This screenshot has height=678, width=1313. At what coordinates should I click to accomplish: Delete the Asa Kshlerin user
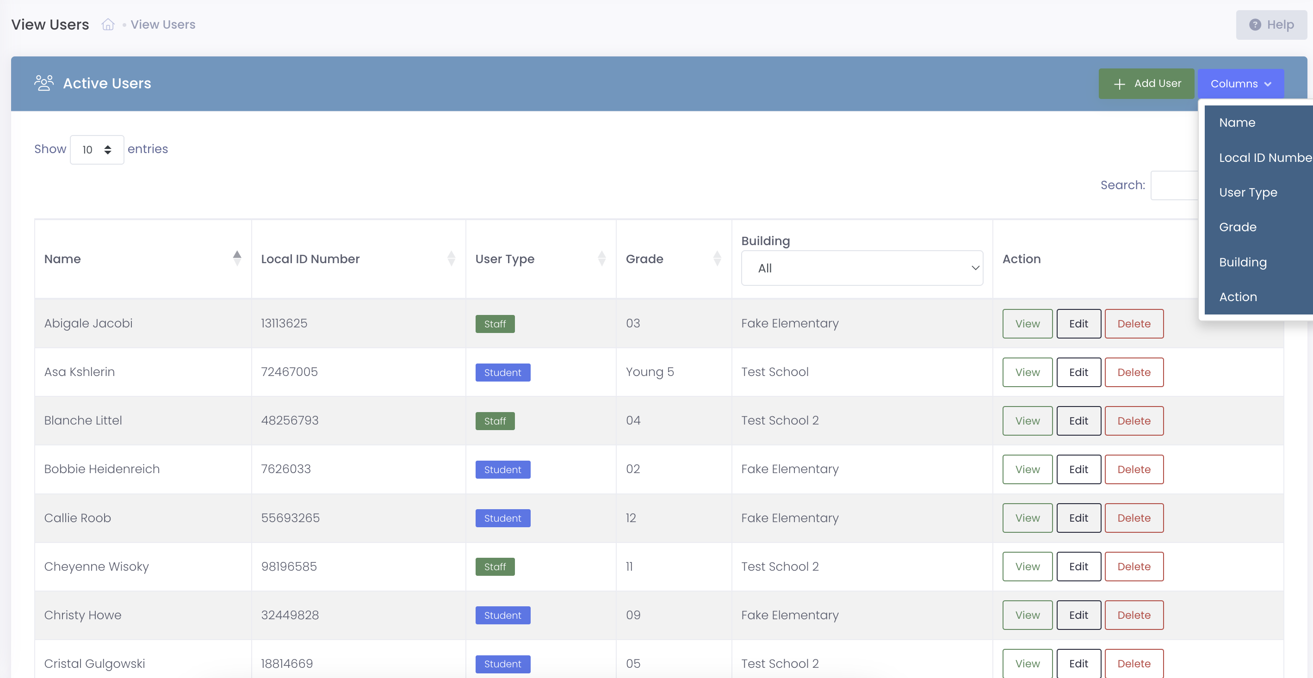[x=1133, y=372]
